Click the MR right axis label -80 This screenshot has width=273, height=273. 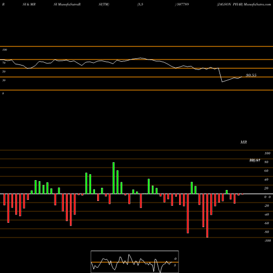pos(266,232)
